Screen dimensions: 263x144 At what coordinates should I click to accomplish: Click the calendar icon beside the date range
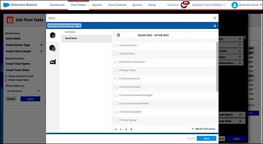click(x=118, y=35)
